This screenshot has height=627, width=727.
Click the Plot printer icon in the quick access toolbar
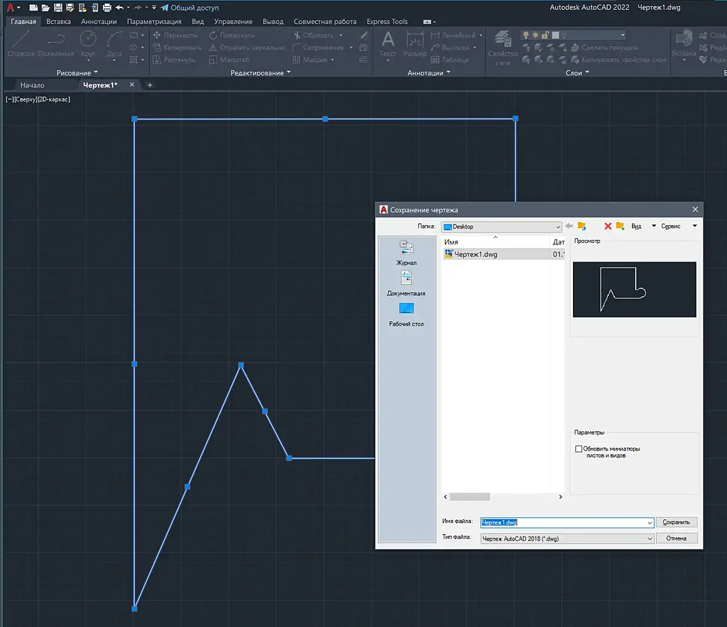point(107,8)
